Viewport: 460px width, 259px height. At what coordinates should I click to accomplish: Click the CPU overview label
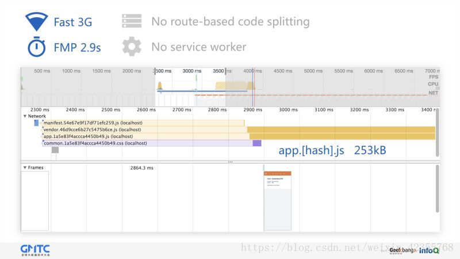[x=433, y=84]
